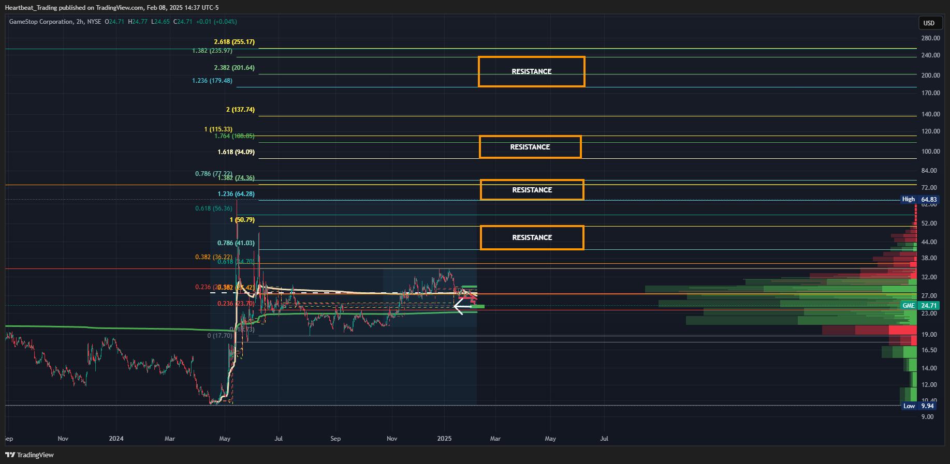The width and height of the screenshot is (950, 464).
Task: Click the high value H24.77
Action: pyautogui.click(x=138, y=22)
